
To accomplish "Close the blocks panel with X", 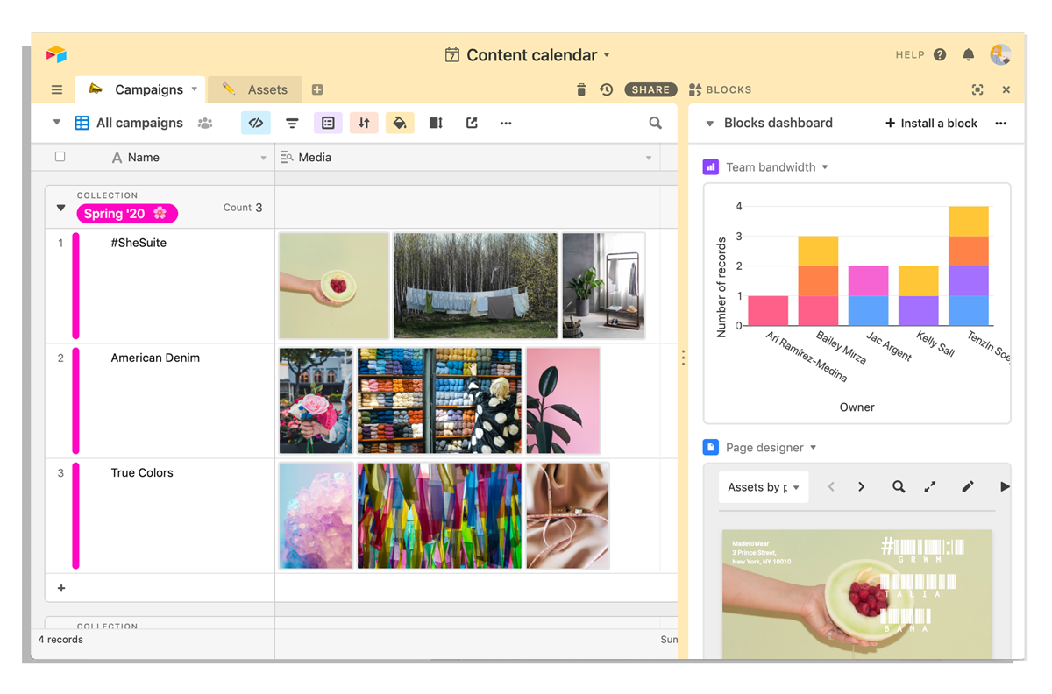I will [1006, 89].
